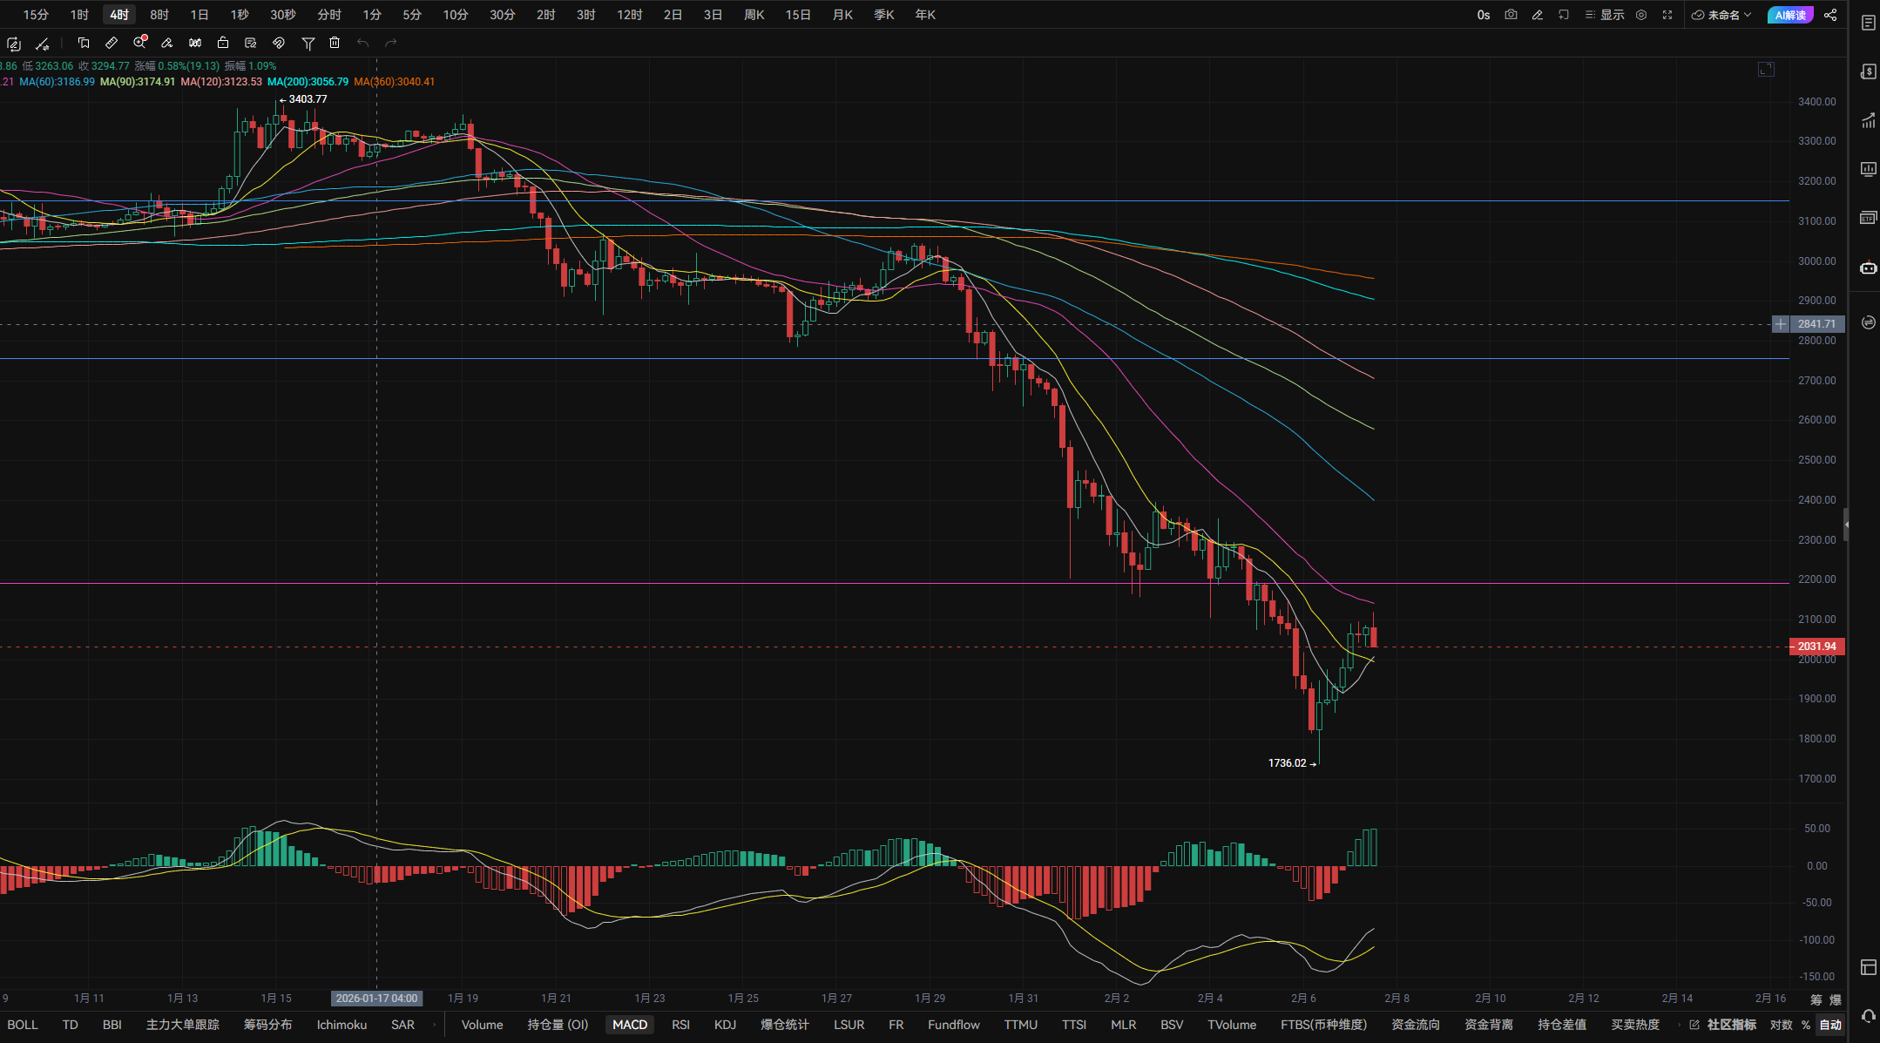Open the customer support headset icon
This screenshot has width=1880, height=1043.
tap(1868, 1016)
